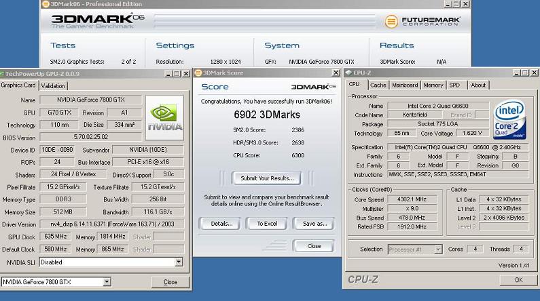Open the GPU selection dropdown in GPU-Z
540x301 pixels.
click(x=107, y=282)
